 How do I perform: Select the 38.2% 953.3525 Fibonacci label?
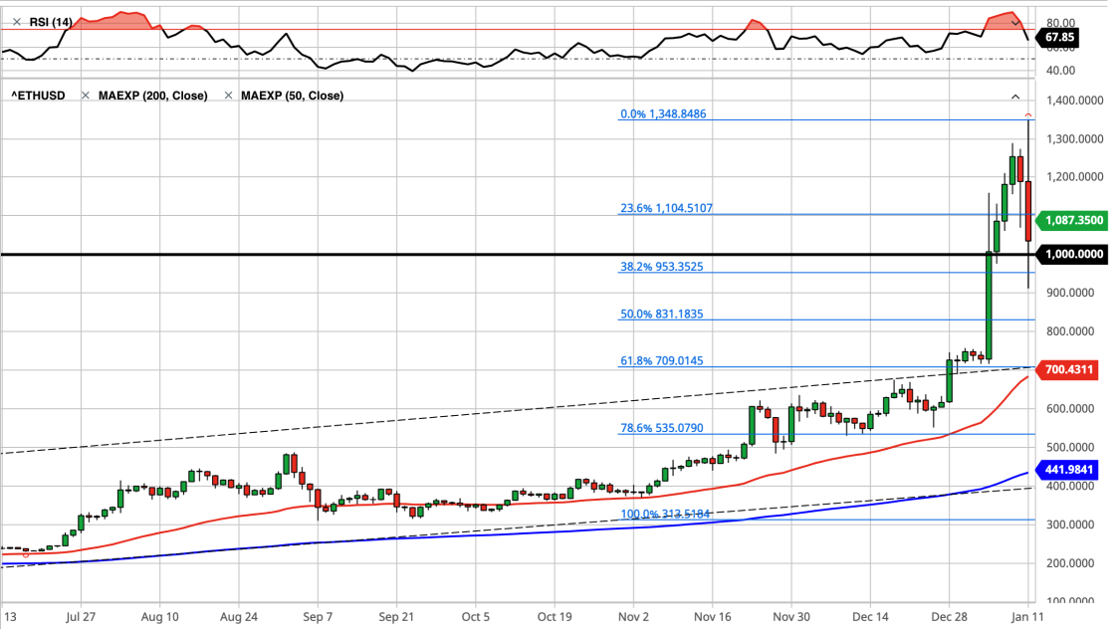pos(662,267)
